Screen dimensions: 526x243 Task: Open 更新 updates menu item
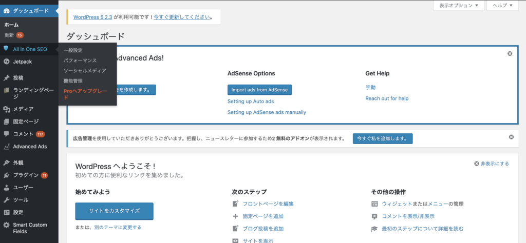pyautogui.click(x=14, y=35)
